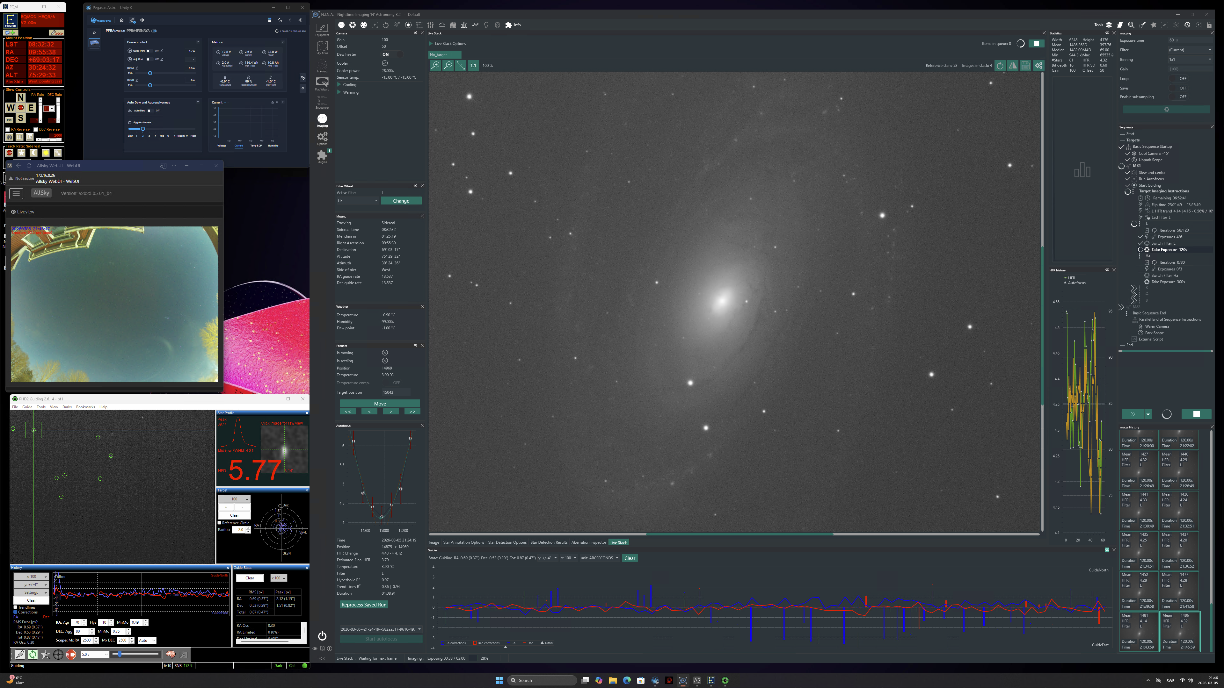The height and width of the screenshot is (688, 1224).
Task: Check the Reference Circle box
Action: [x=220, y=523]
